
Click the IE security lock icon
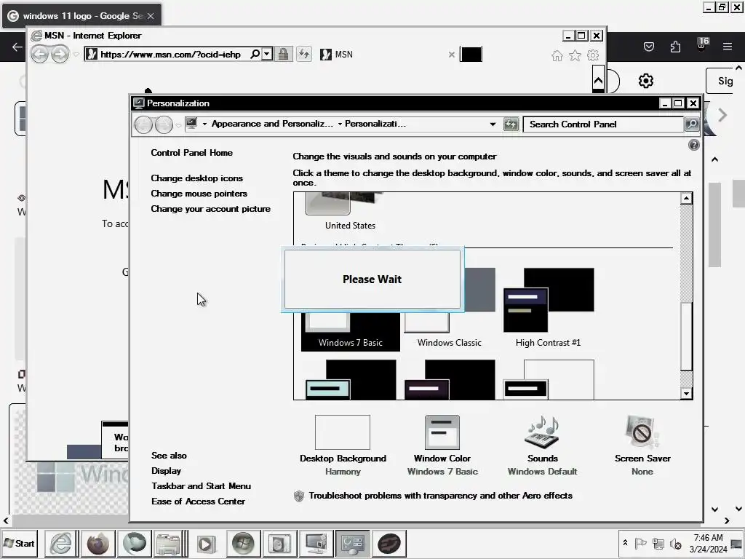point(283,54)
